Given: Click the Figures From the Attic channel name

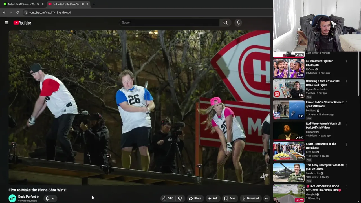Looking at the screenshot, I should (x=317, y=89).
